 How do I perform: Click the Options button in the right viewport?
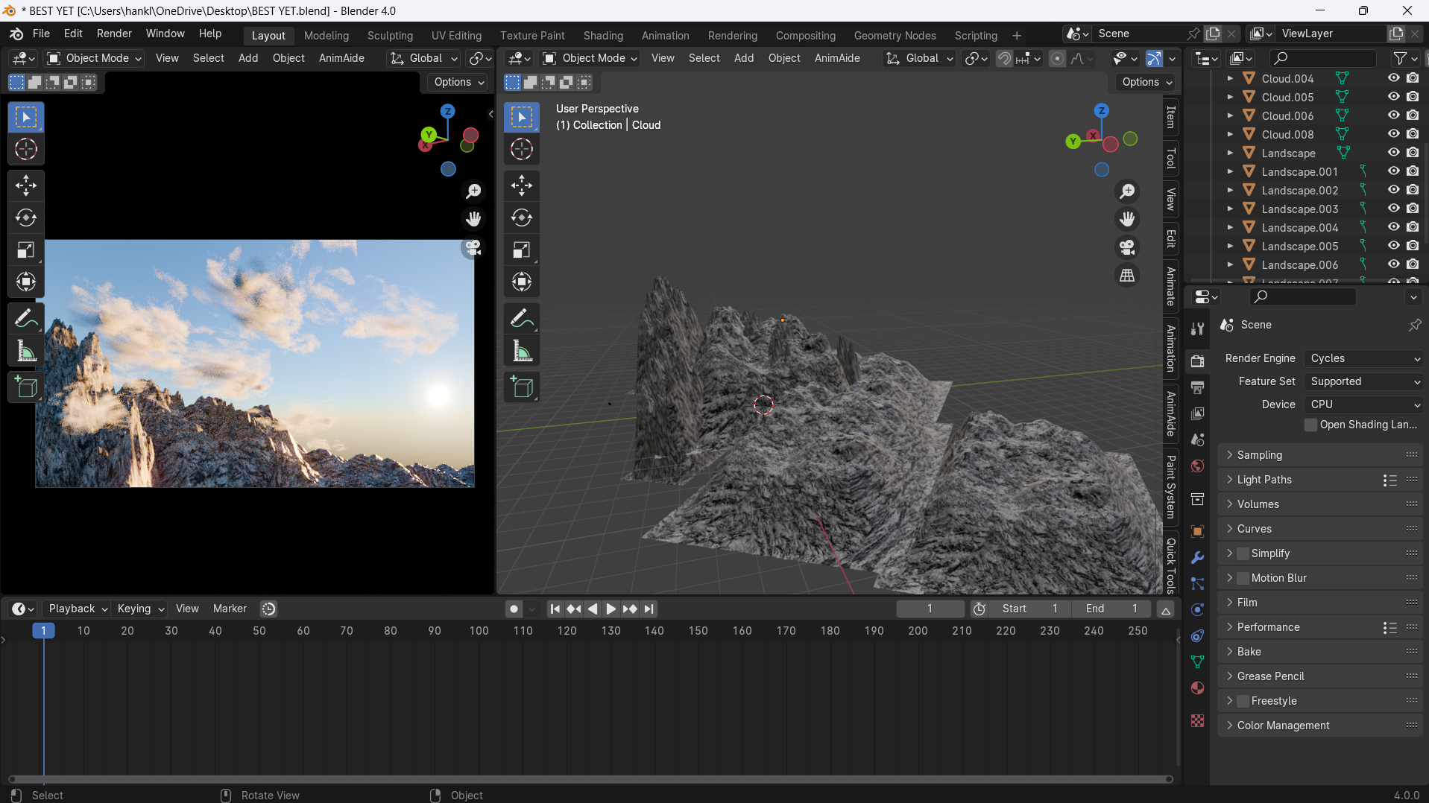point(1146,82)
